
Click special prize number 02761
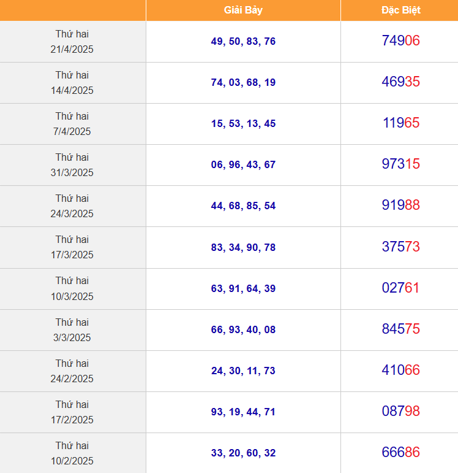400,288
